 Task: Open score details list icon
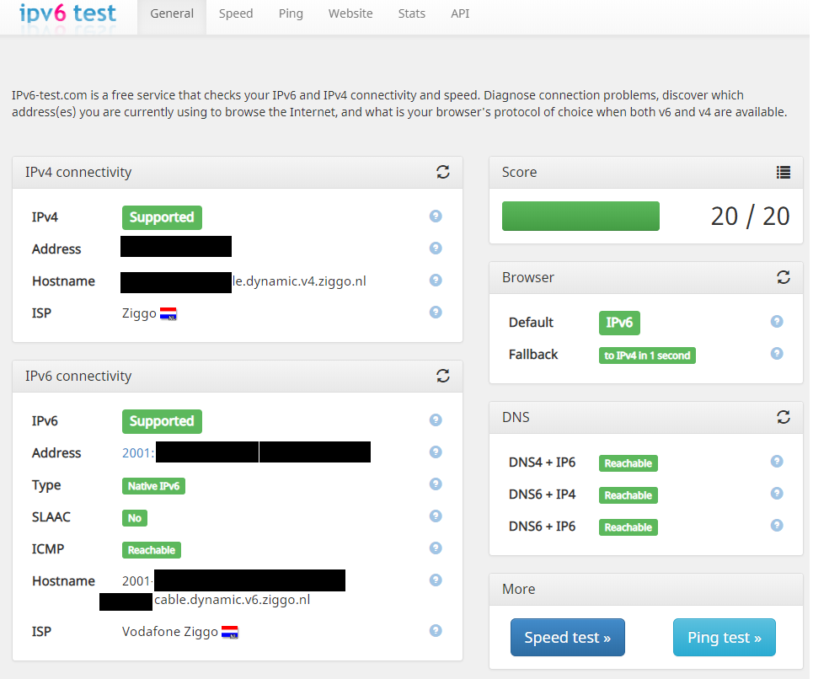[x=784, y=172]
